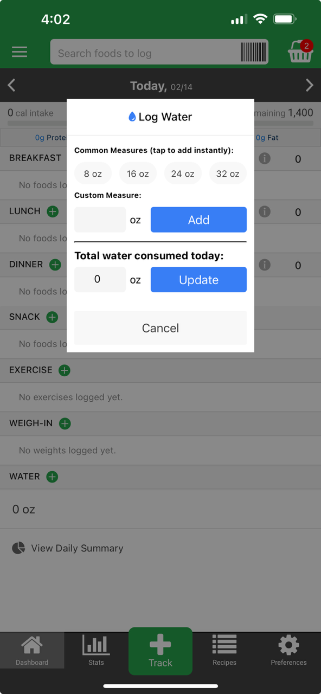Open the hamburger menu icon
The image size is (321, 694).
(20, 52)
